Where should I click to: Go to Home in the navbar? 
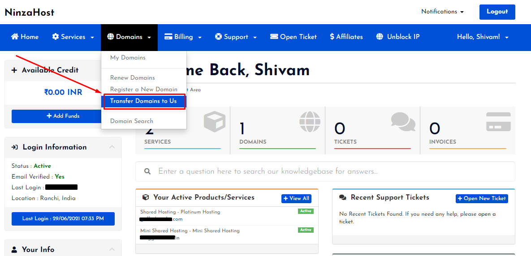[25, 37]
